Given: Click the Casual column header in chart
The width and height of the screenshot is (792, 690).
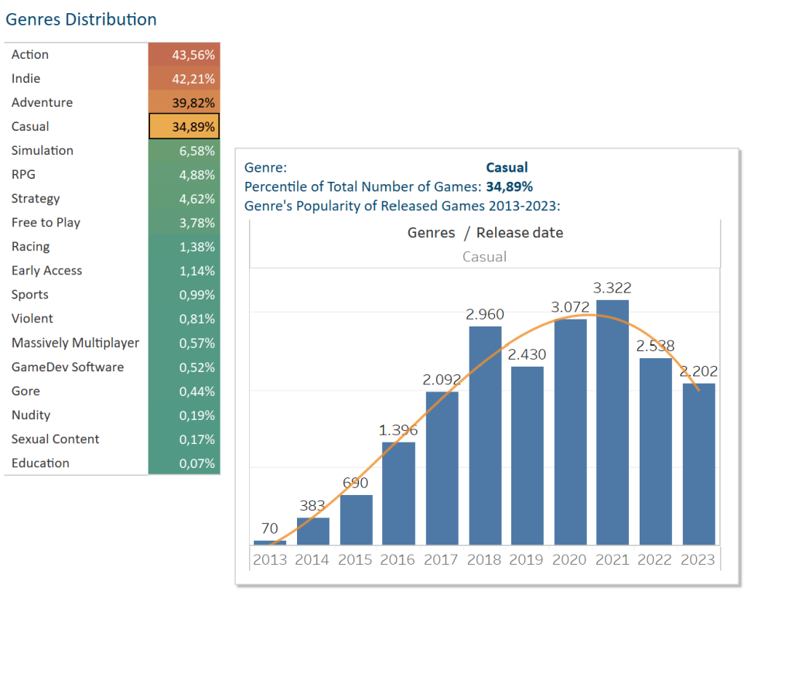Looking at the screenshot, I should point(484,257).
